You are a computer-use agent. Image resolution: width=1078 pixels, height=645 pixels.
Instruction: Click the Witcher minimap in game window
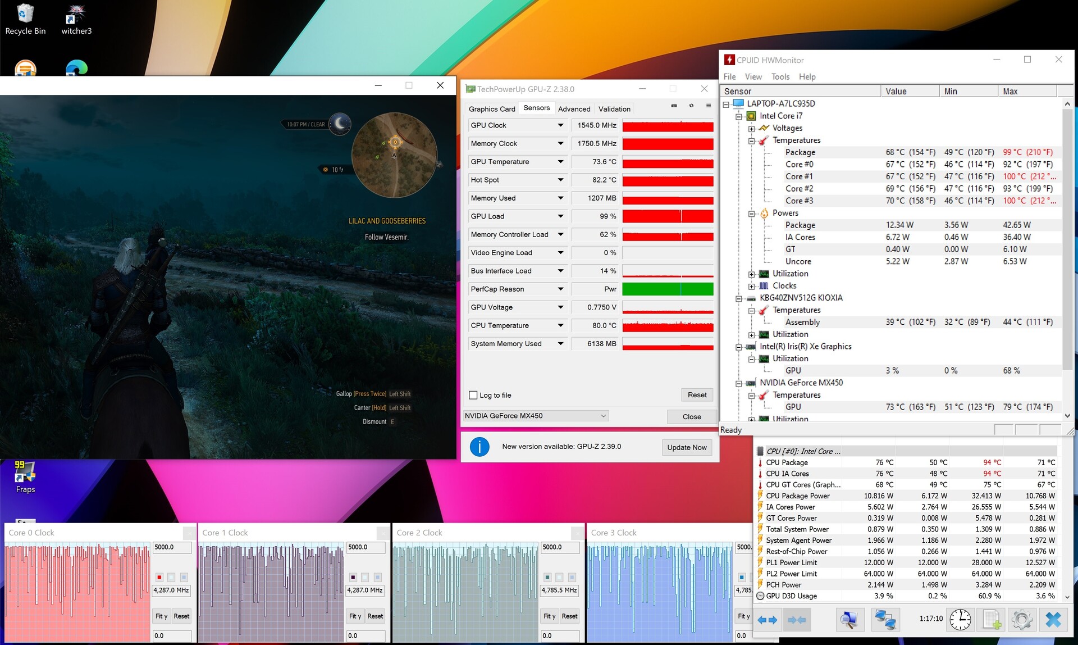(395, 155)
